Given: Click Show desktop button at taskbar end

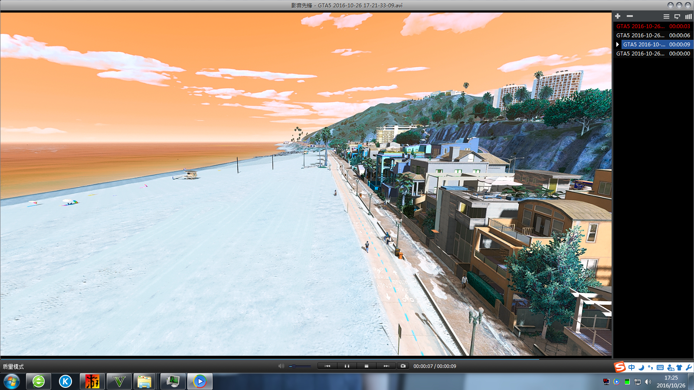Looking at the screenshot, I should click(691, 381).
